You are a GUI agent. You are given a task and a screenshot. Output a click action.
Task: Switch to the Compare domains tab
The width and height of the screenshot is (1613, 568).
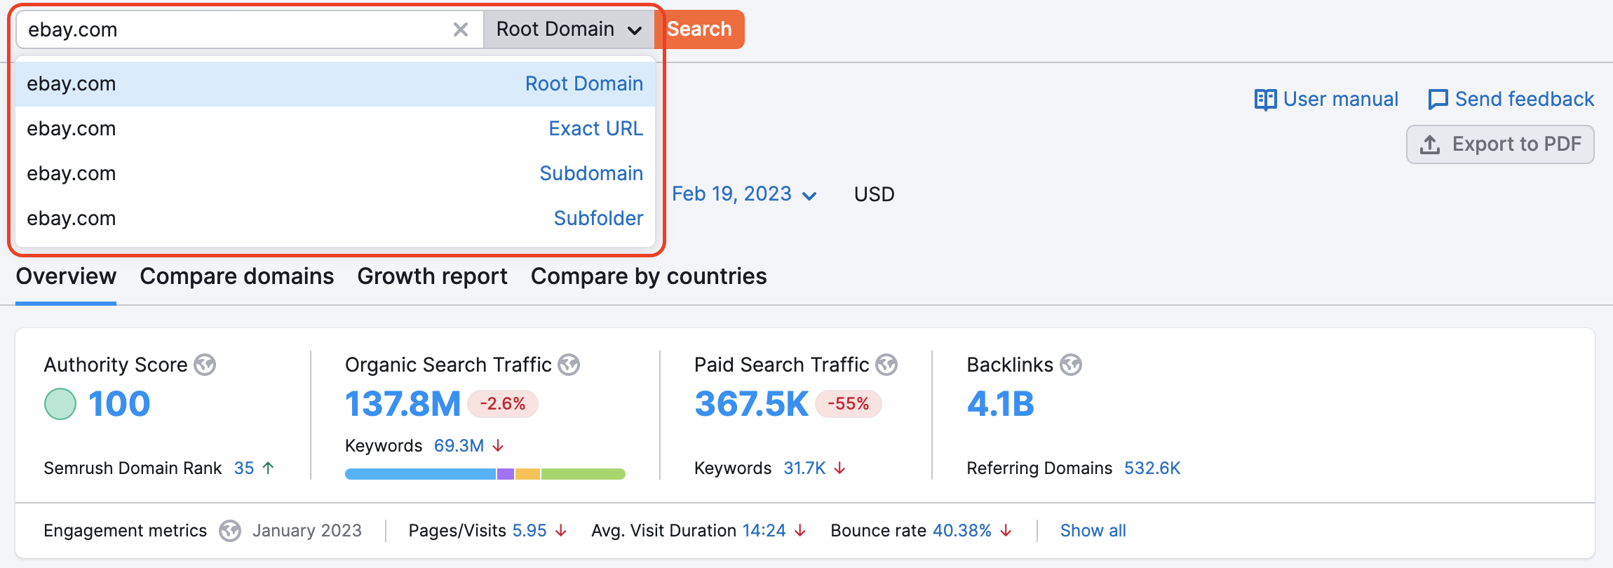[237, 276]
